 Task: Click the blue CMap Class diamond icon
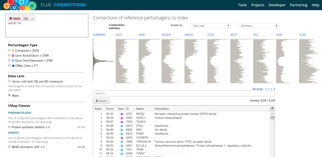pos(13,66)
